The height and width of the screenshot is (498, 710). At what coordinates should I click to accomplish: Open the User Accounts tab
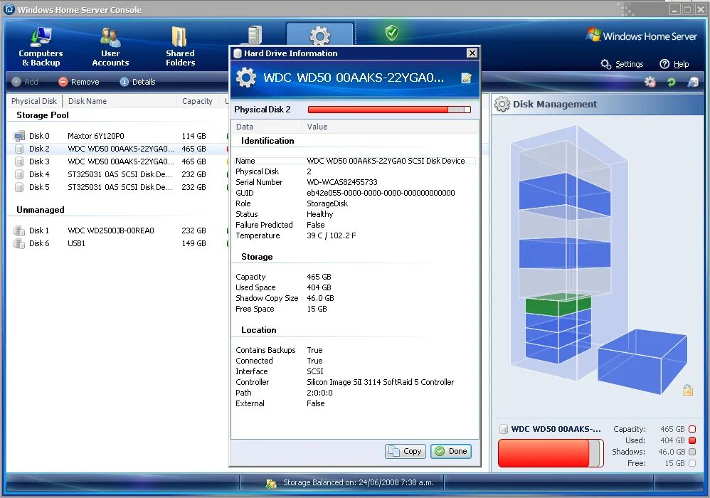pos(110,47)
